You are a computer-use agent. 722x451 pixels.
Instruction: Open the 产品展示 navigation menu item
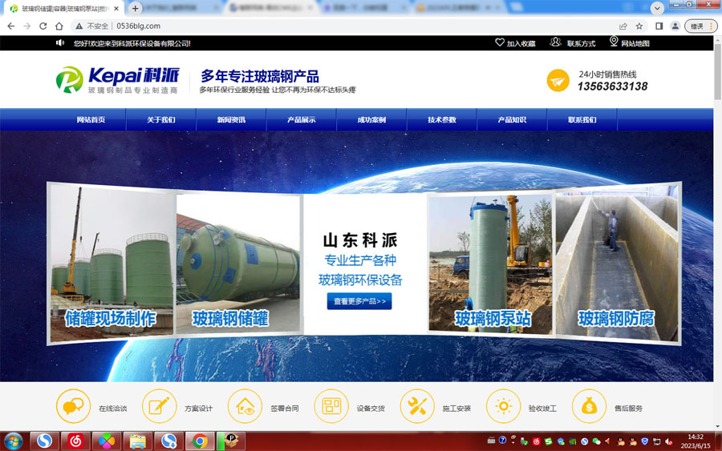pos(301,120)
